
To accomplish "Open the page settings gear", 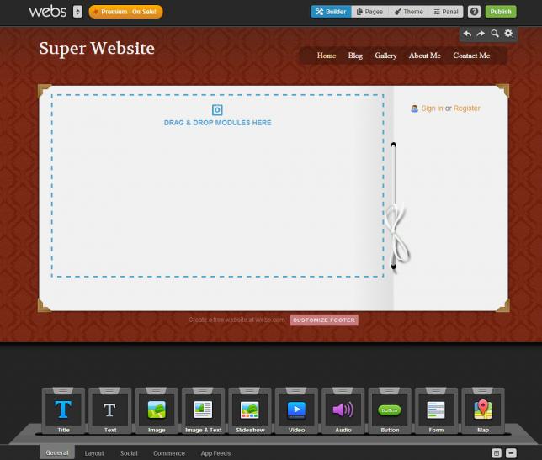I will coord(508,34).
